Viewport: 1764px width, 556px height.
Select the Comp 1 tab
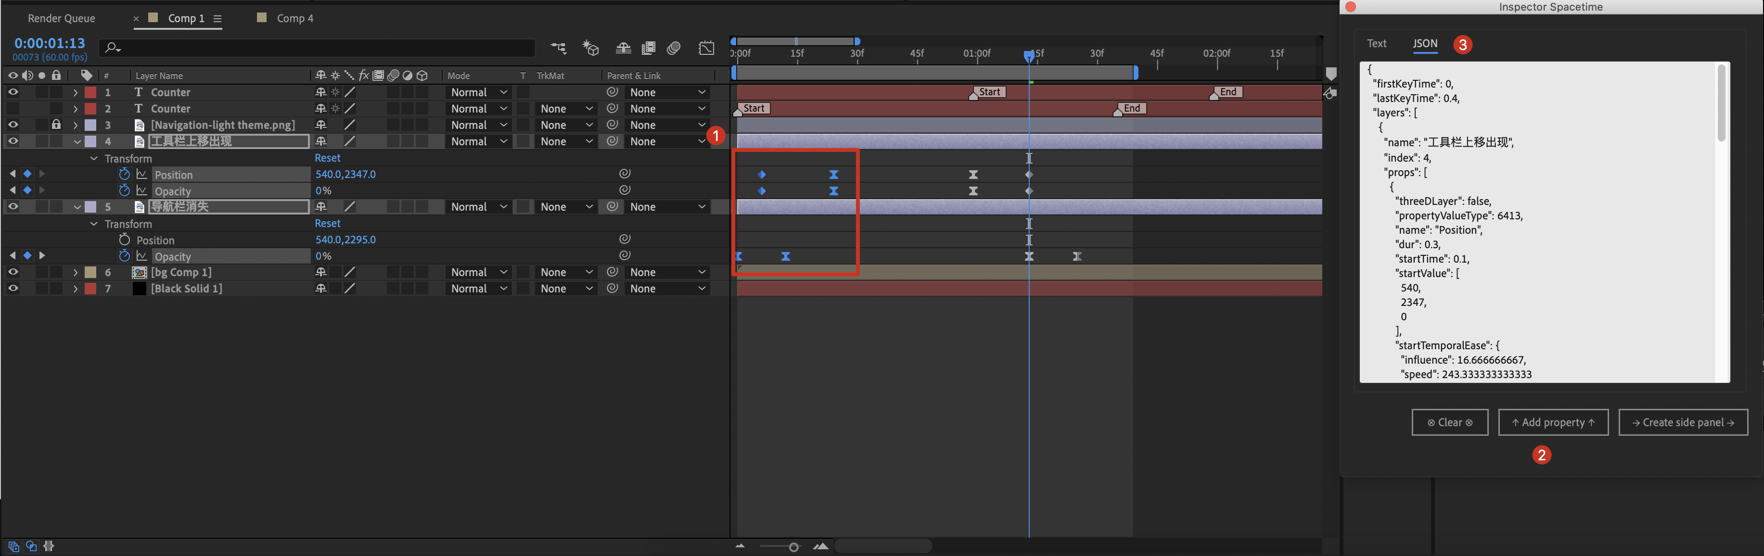coord(186,18)
